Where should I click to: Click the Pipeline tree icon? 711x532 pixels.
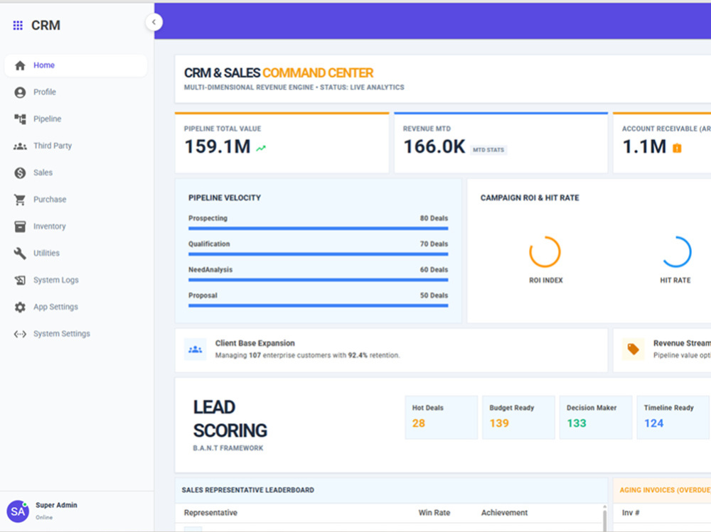point(20,119)
